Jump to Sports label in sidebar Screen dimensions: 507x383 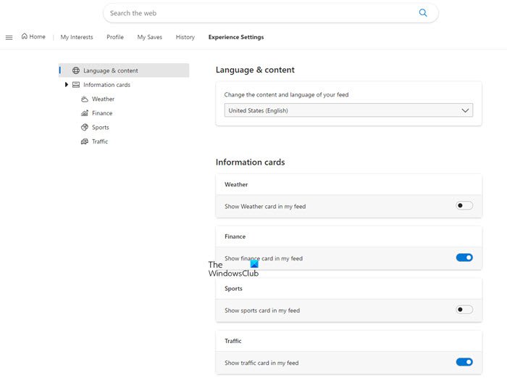point(100,128)
